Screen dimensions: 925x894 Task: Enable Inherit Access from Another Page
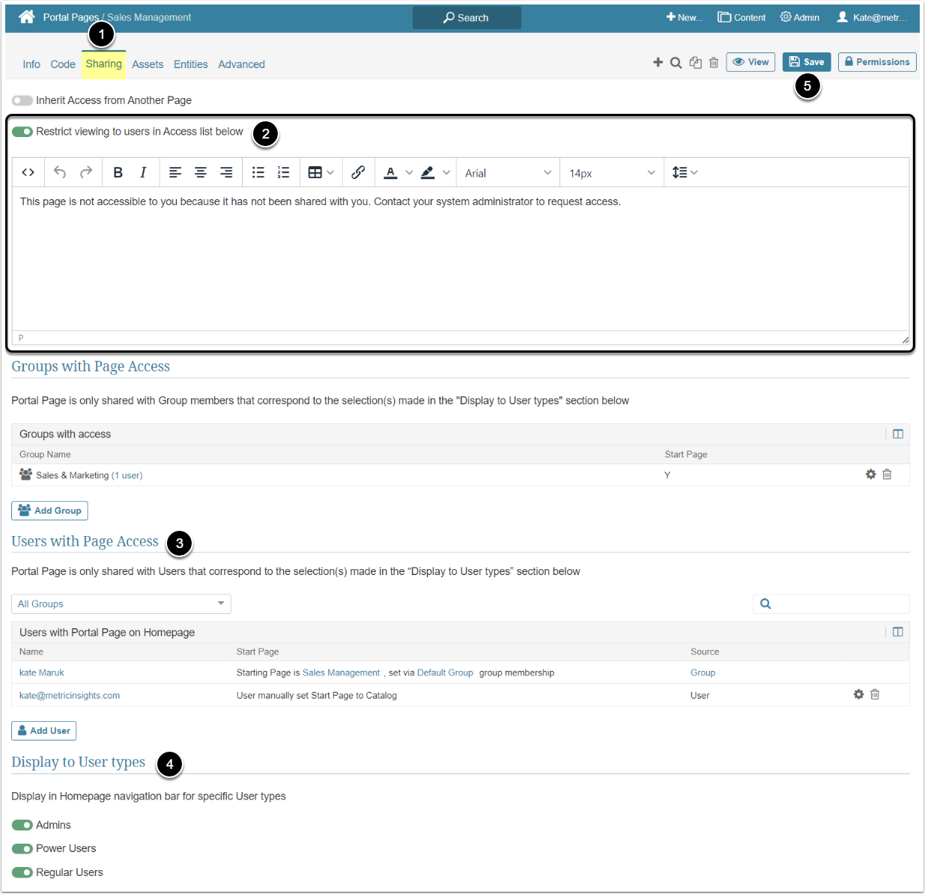coord(22,100)
